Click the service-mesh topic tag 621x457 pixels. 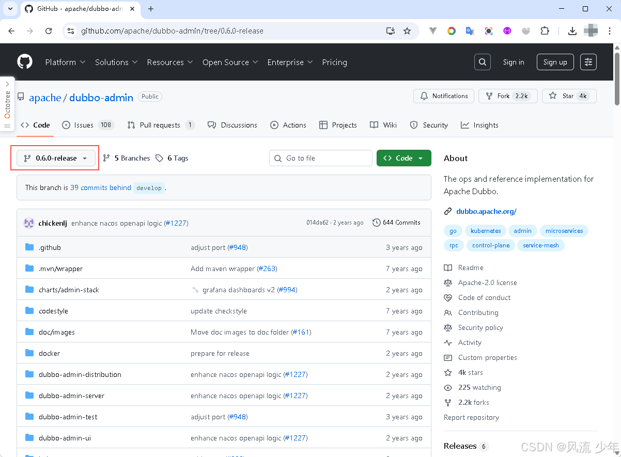tap(540, 245)
